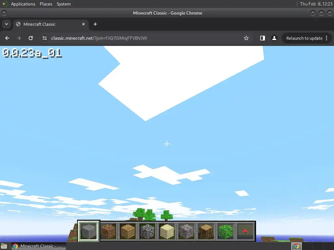Select the leaves block in hotbar

click(226, 231)
